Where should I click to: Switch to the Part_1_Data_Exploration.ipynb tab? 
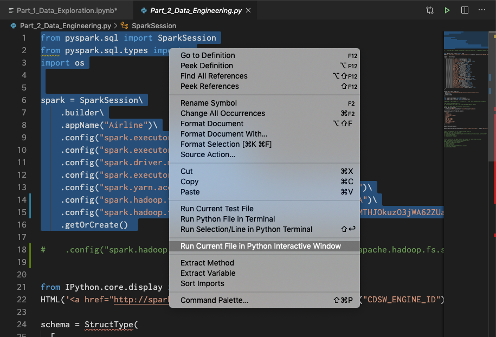point(67,10)
